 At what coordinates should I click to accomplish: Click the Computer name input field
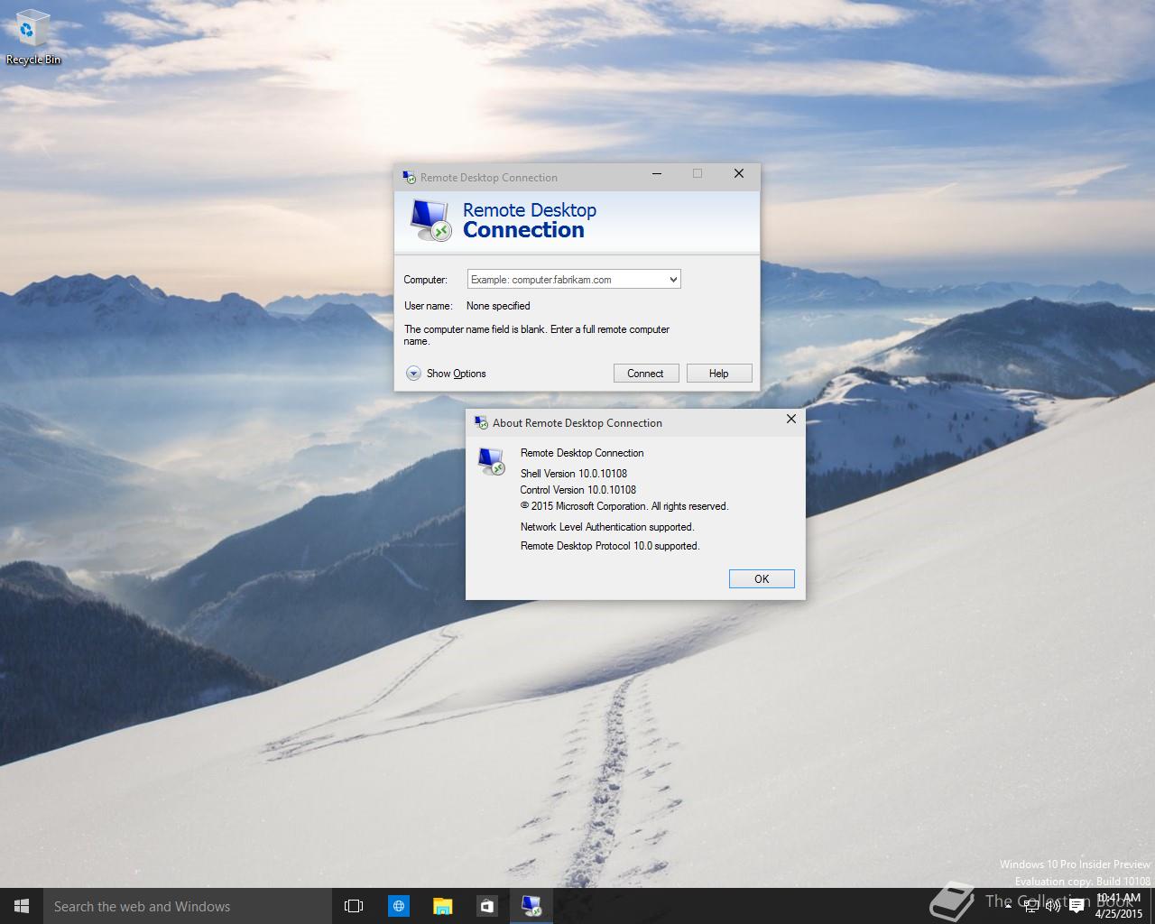pos(567,280)
